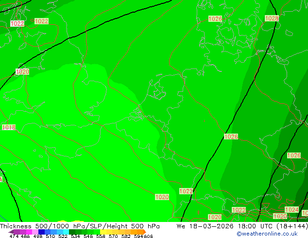Click the legend value 606
This screenshot has height=238, width=308.
[148, 236]
